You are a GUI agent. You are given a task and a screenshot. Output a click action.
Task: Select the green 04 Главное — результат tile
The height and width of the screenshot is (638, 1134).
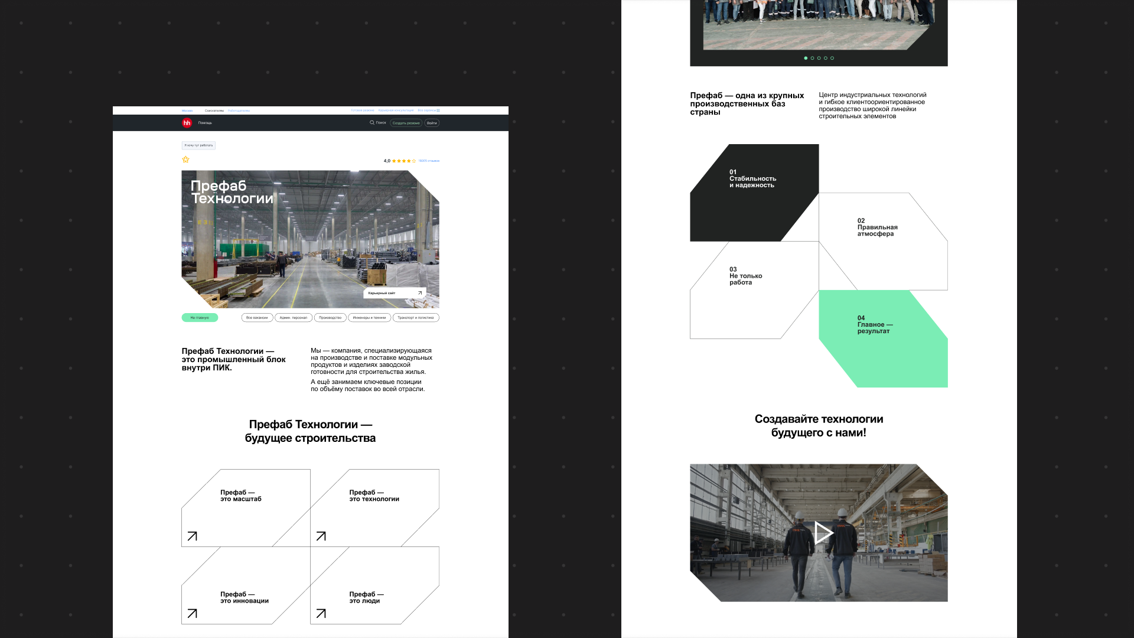click(883, 338)
